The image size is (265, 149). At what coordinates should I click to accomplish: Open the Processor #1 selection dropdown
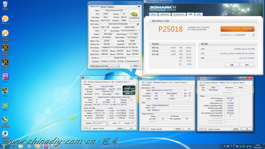100,123
